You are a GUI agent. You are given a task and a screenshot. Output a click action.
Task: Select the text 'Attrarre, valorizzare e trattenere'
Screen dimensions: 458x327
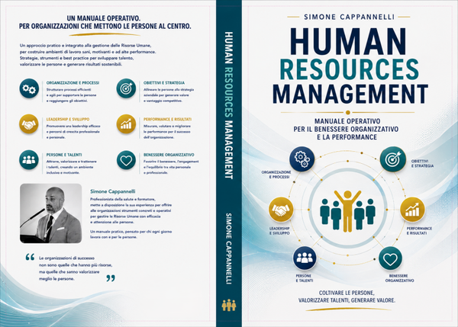pos(71,162)
